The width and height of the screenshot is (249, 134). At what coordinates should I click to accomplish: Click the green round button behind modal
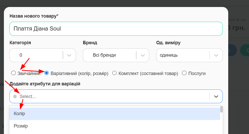(x=244, y=50)
